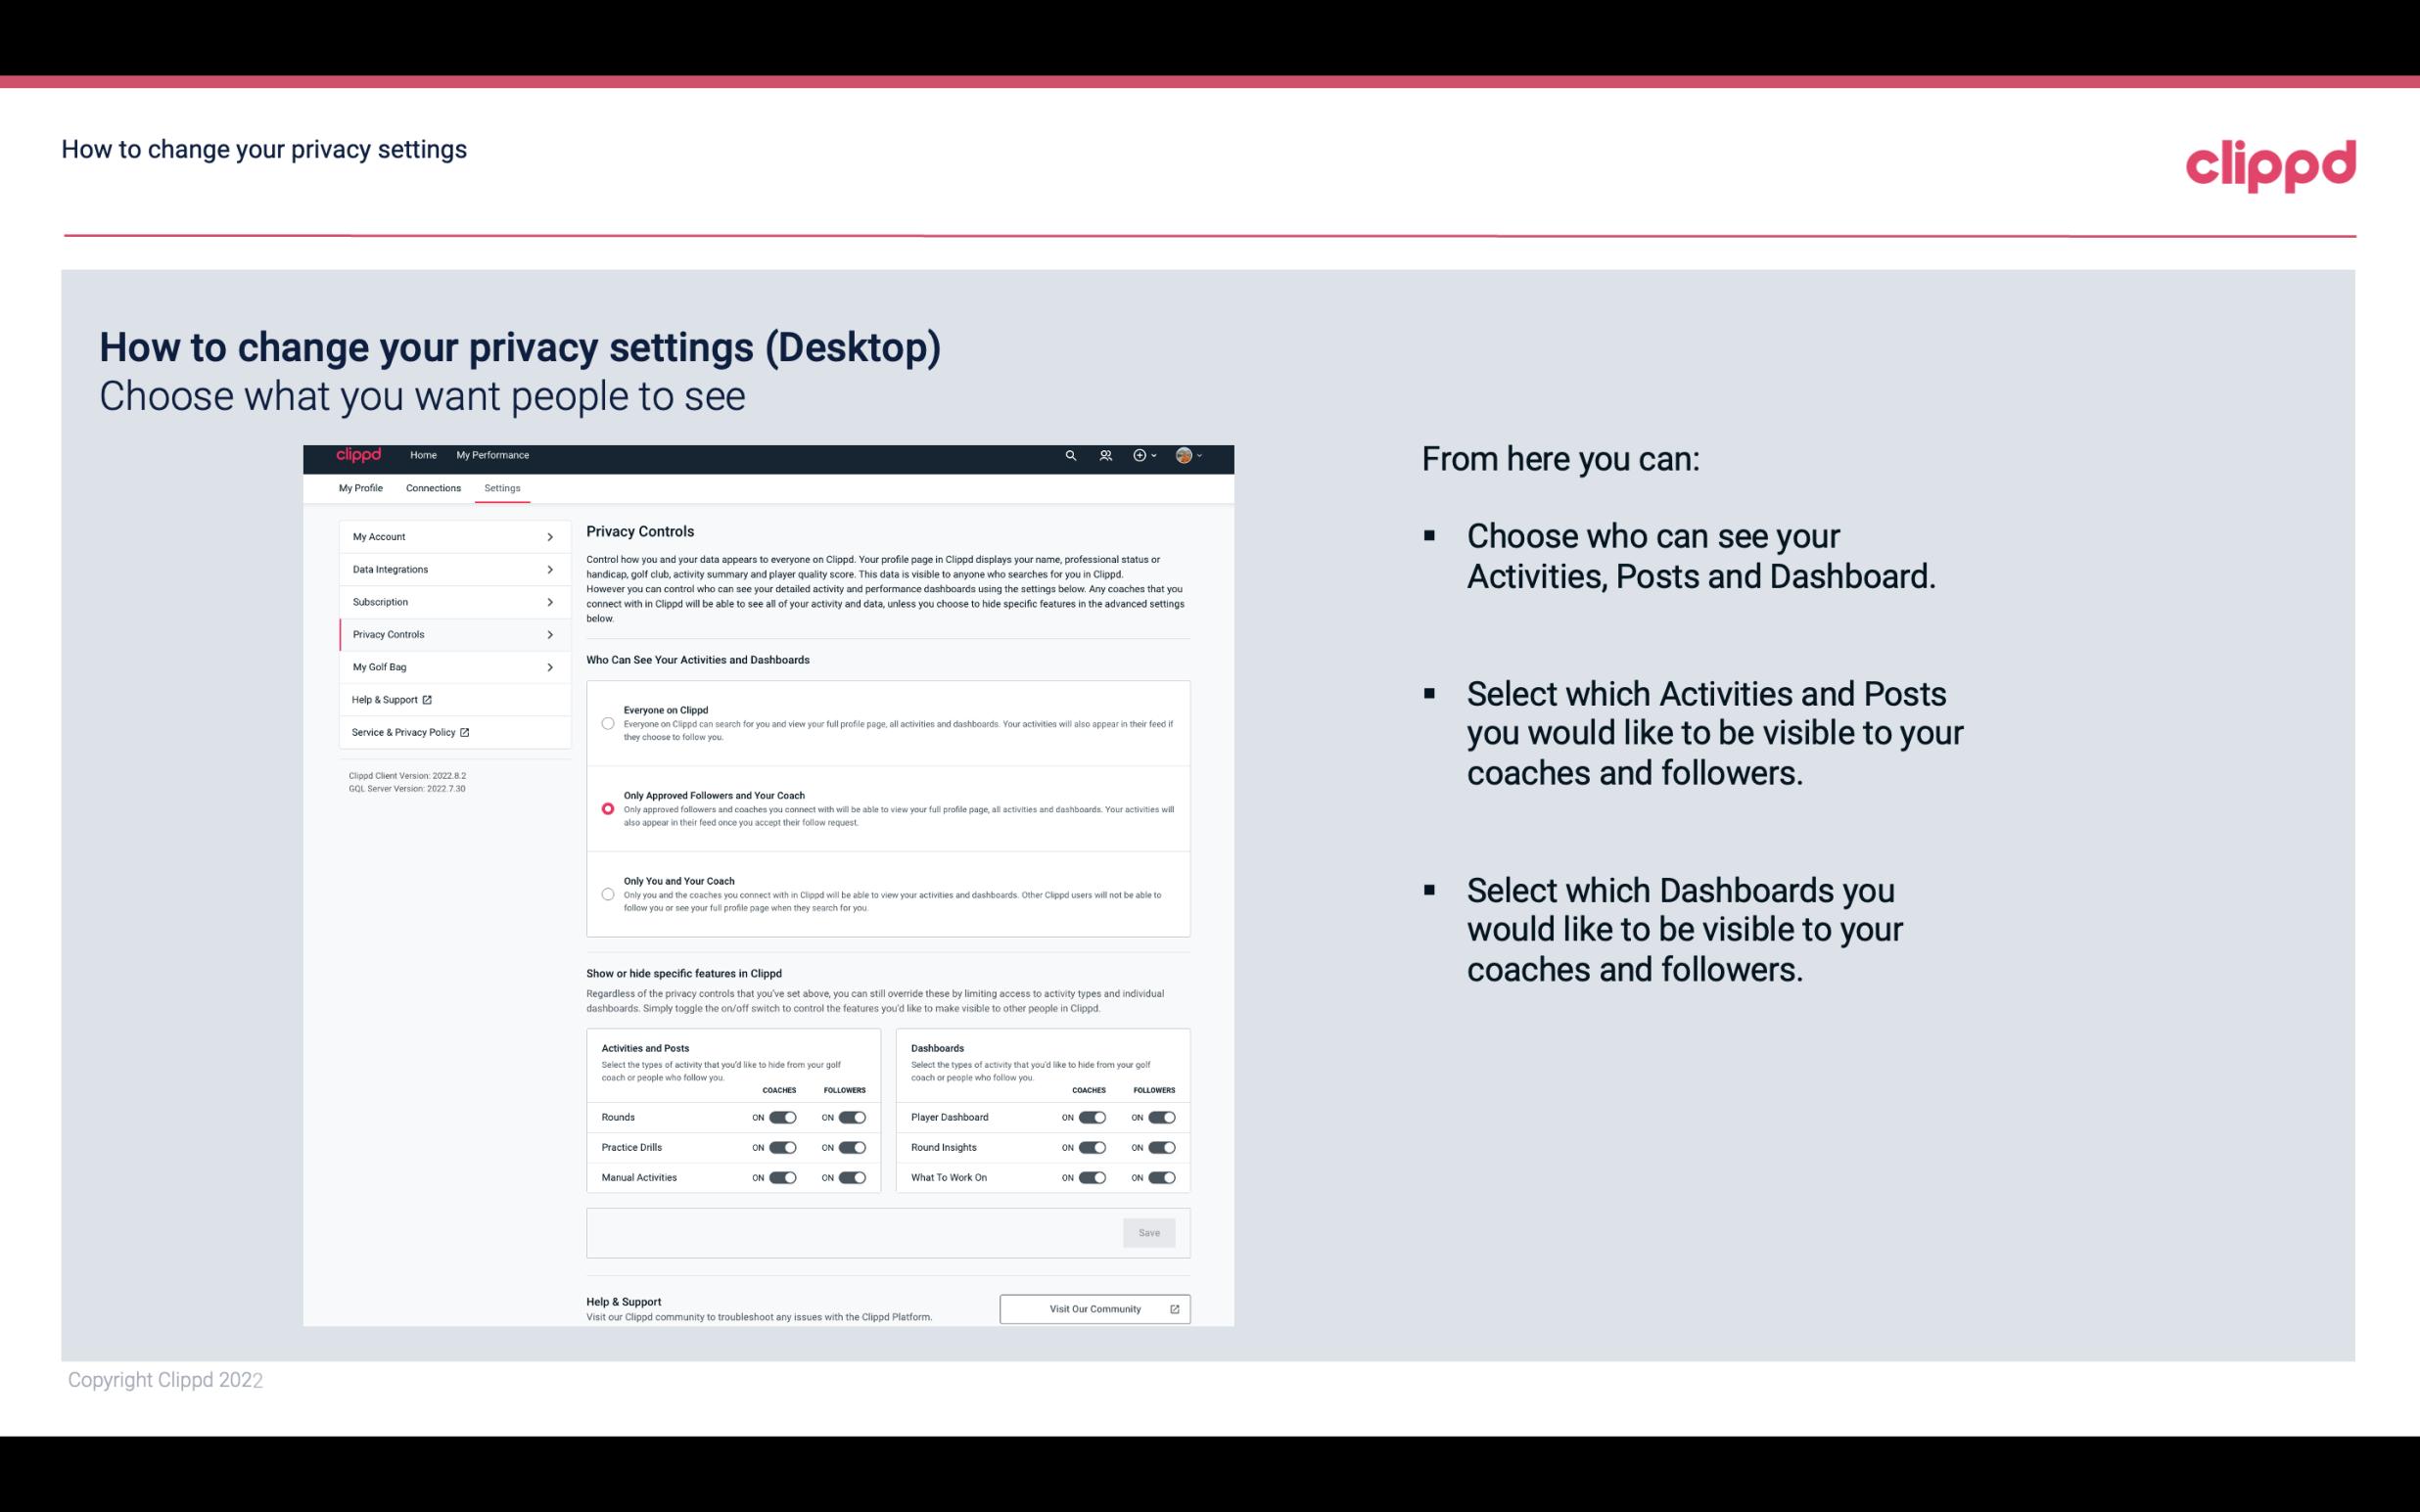
Task: Select the Home navigation icon
Action: pyautogui.click(x=422, y=455)
